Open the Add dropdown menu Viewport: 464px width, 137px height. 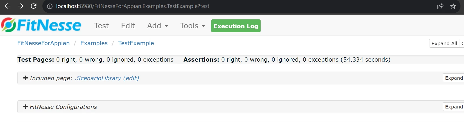157,26
